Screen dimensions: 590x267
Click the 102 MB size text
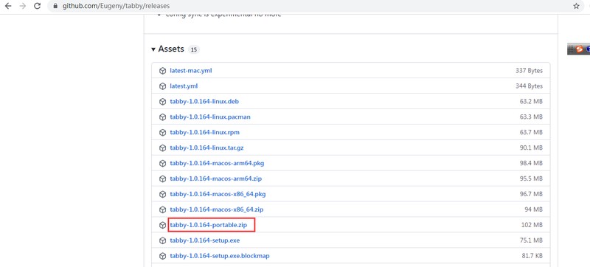tap(532, 225)
